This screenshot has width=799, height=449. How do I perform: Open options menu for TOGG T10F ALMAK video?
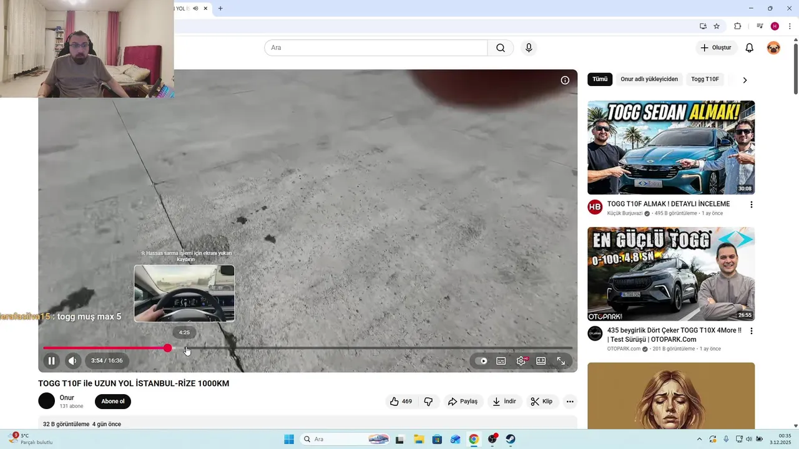point(752,205)
